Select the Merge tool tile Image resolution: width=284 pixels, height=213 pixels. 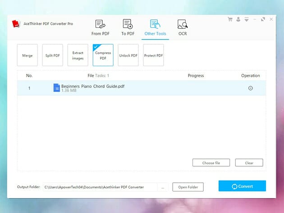coord(27,55)
